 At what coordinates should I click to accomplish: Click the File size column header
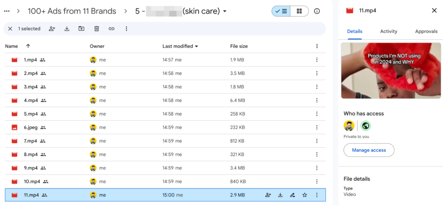pos(239,46)
